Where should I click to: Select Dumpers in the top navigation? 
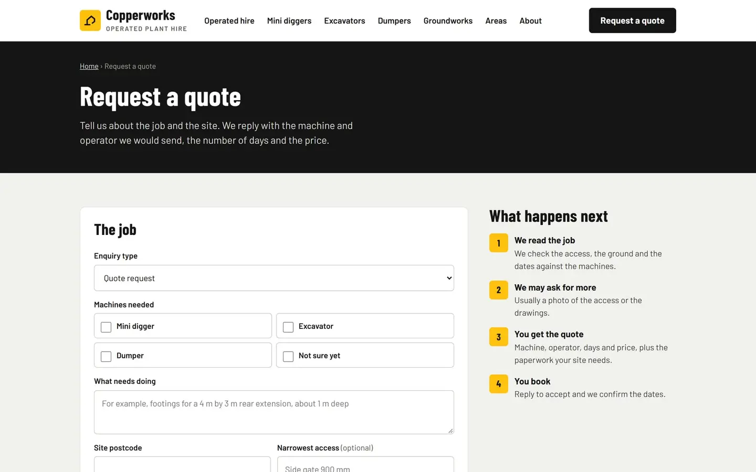click(x=394, y=20)
